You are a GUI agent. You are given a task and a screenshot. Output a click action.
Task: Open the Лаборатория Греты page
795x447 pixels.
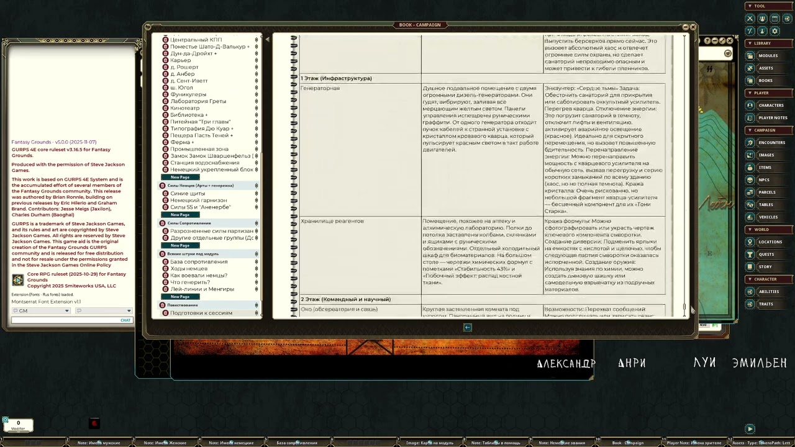198,101
